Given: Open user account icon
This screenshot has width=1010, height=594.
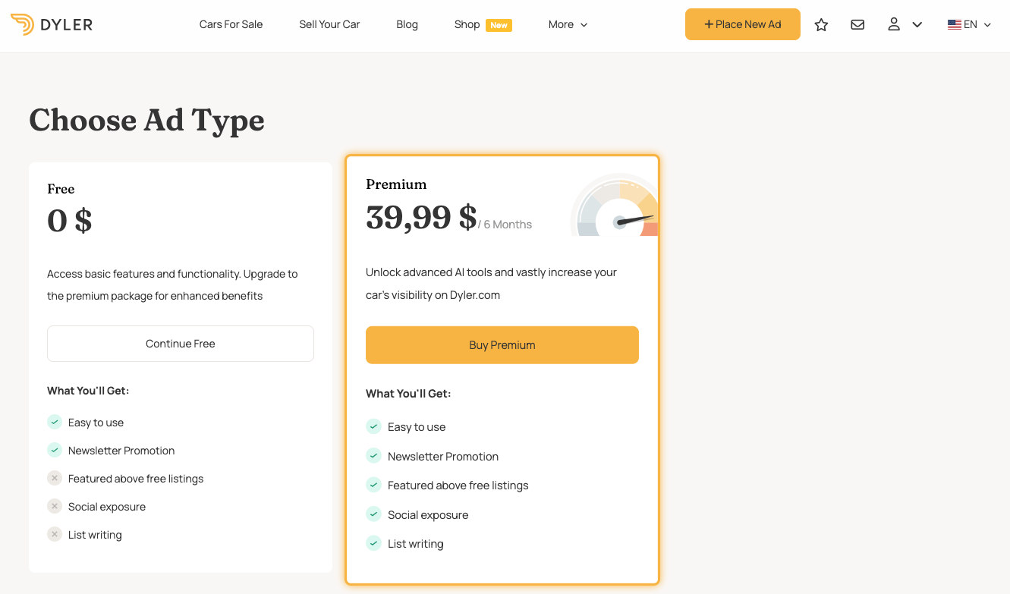Looking at the screenshot, I should (x=894, y=24).
